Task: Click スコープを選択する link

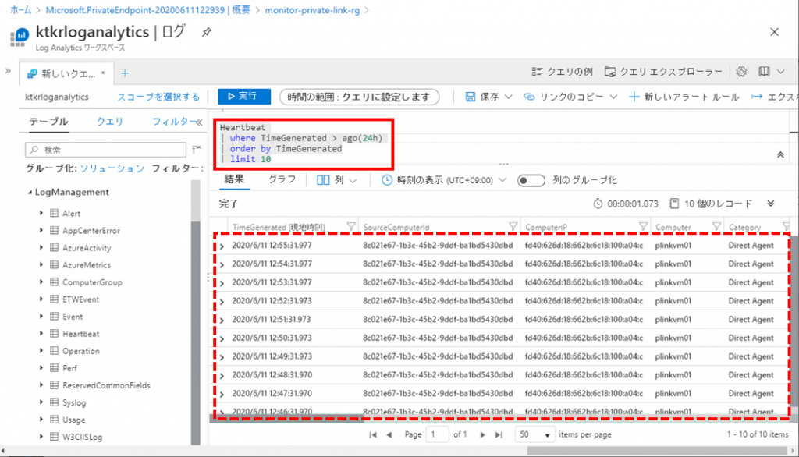Action: pos(158,97)
